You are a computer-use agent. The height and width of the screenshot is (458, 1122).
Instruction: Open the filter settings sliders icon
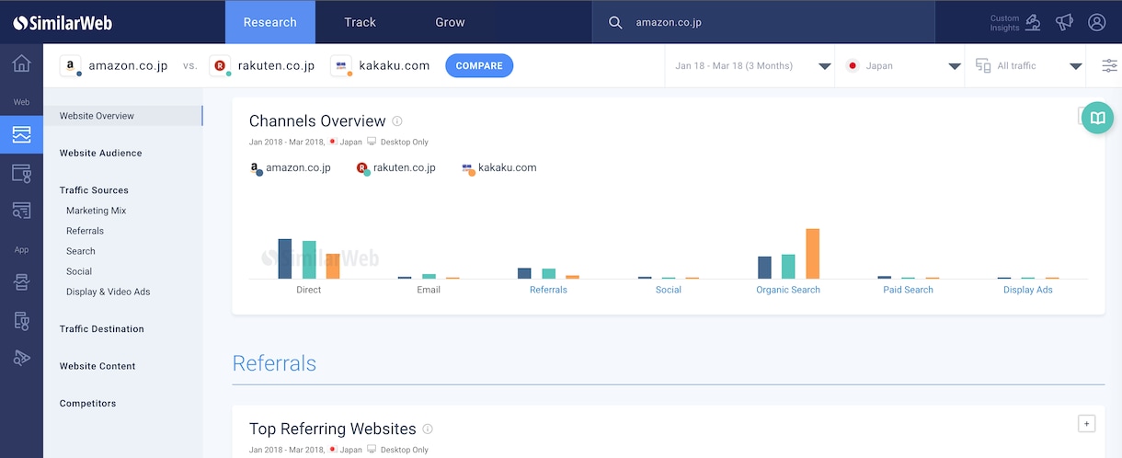click(x=1110, y=66)
